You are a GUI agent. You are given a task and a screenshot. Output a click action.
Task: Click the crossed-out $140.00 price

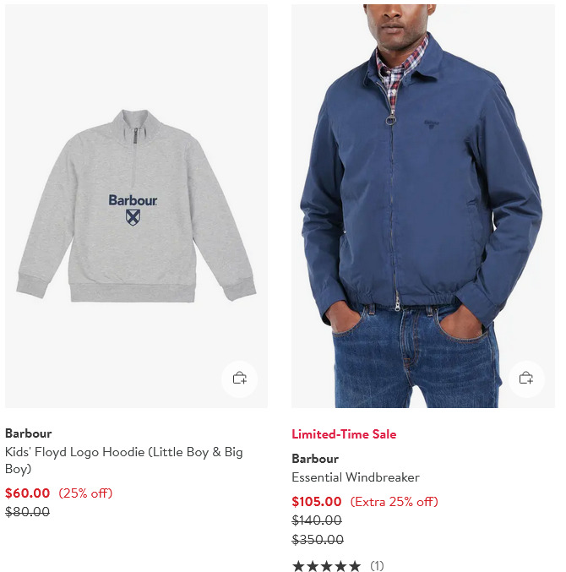pyautogui.click(x=317, y=520)
